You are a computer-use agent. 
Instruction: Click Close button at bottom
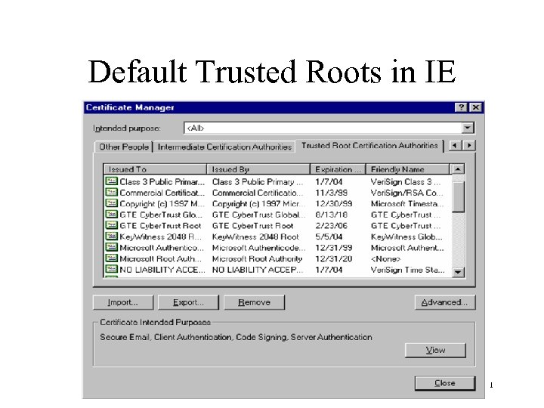pos(445,383)
